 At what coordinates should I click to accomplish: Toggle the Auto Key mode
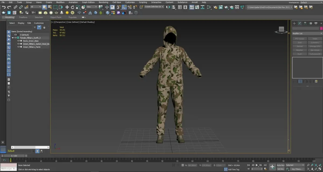coord(280,165)
